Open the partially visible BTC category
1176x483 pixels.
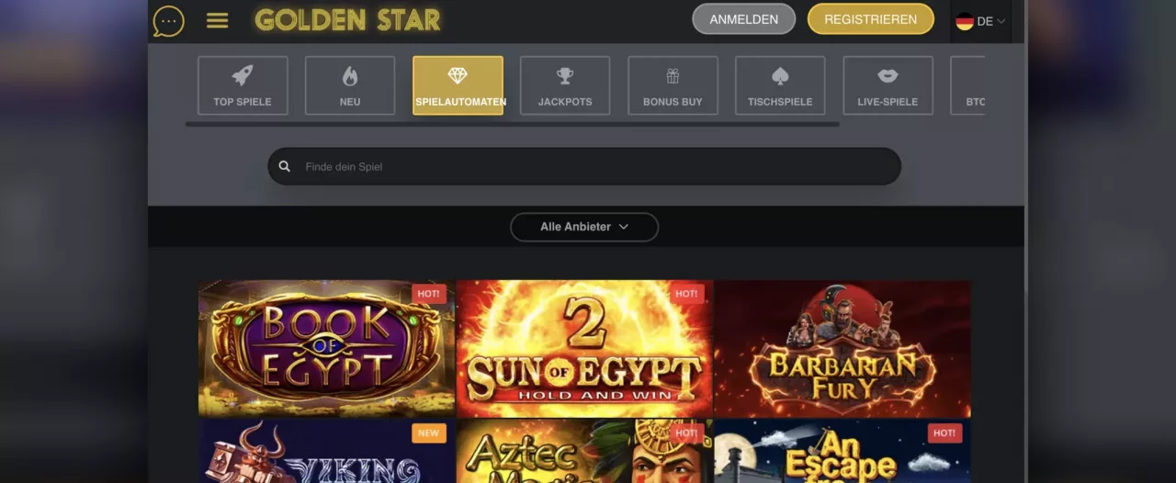pyautogui.click(x=967, y=85)
